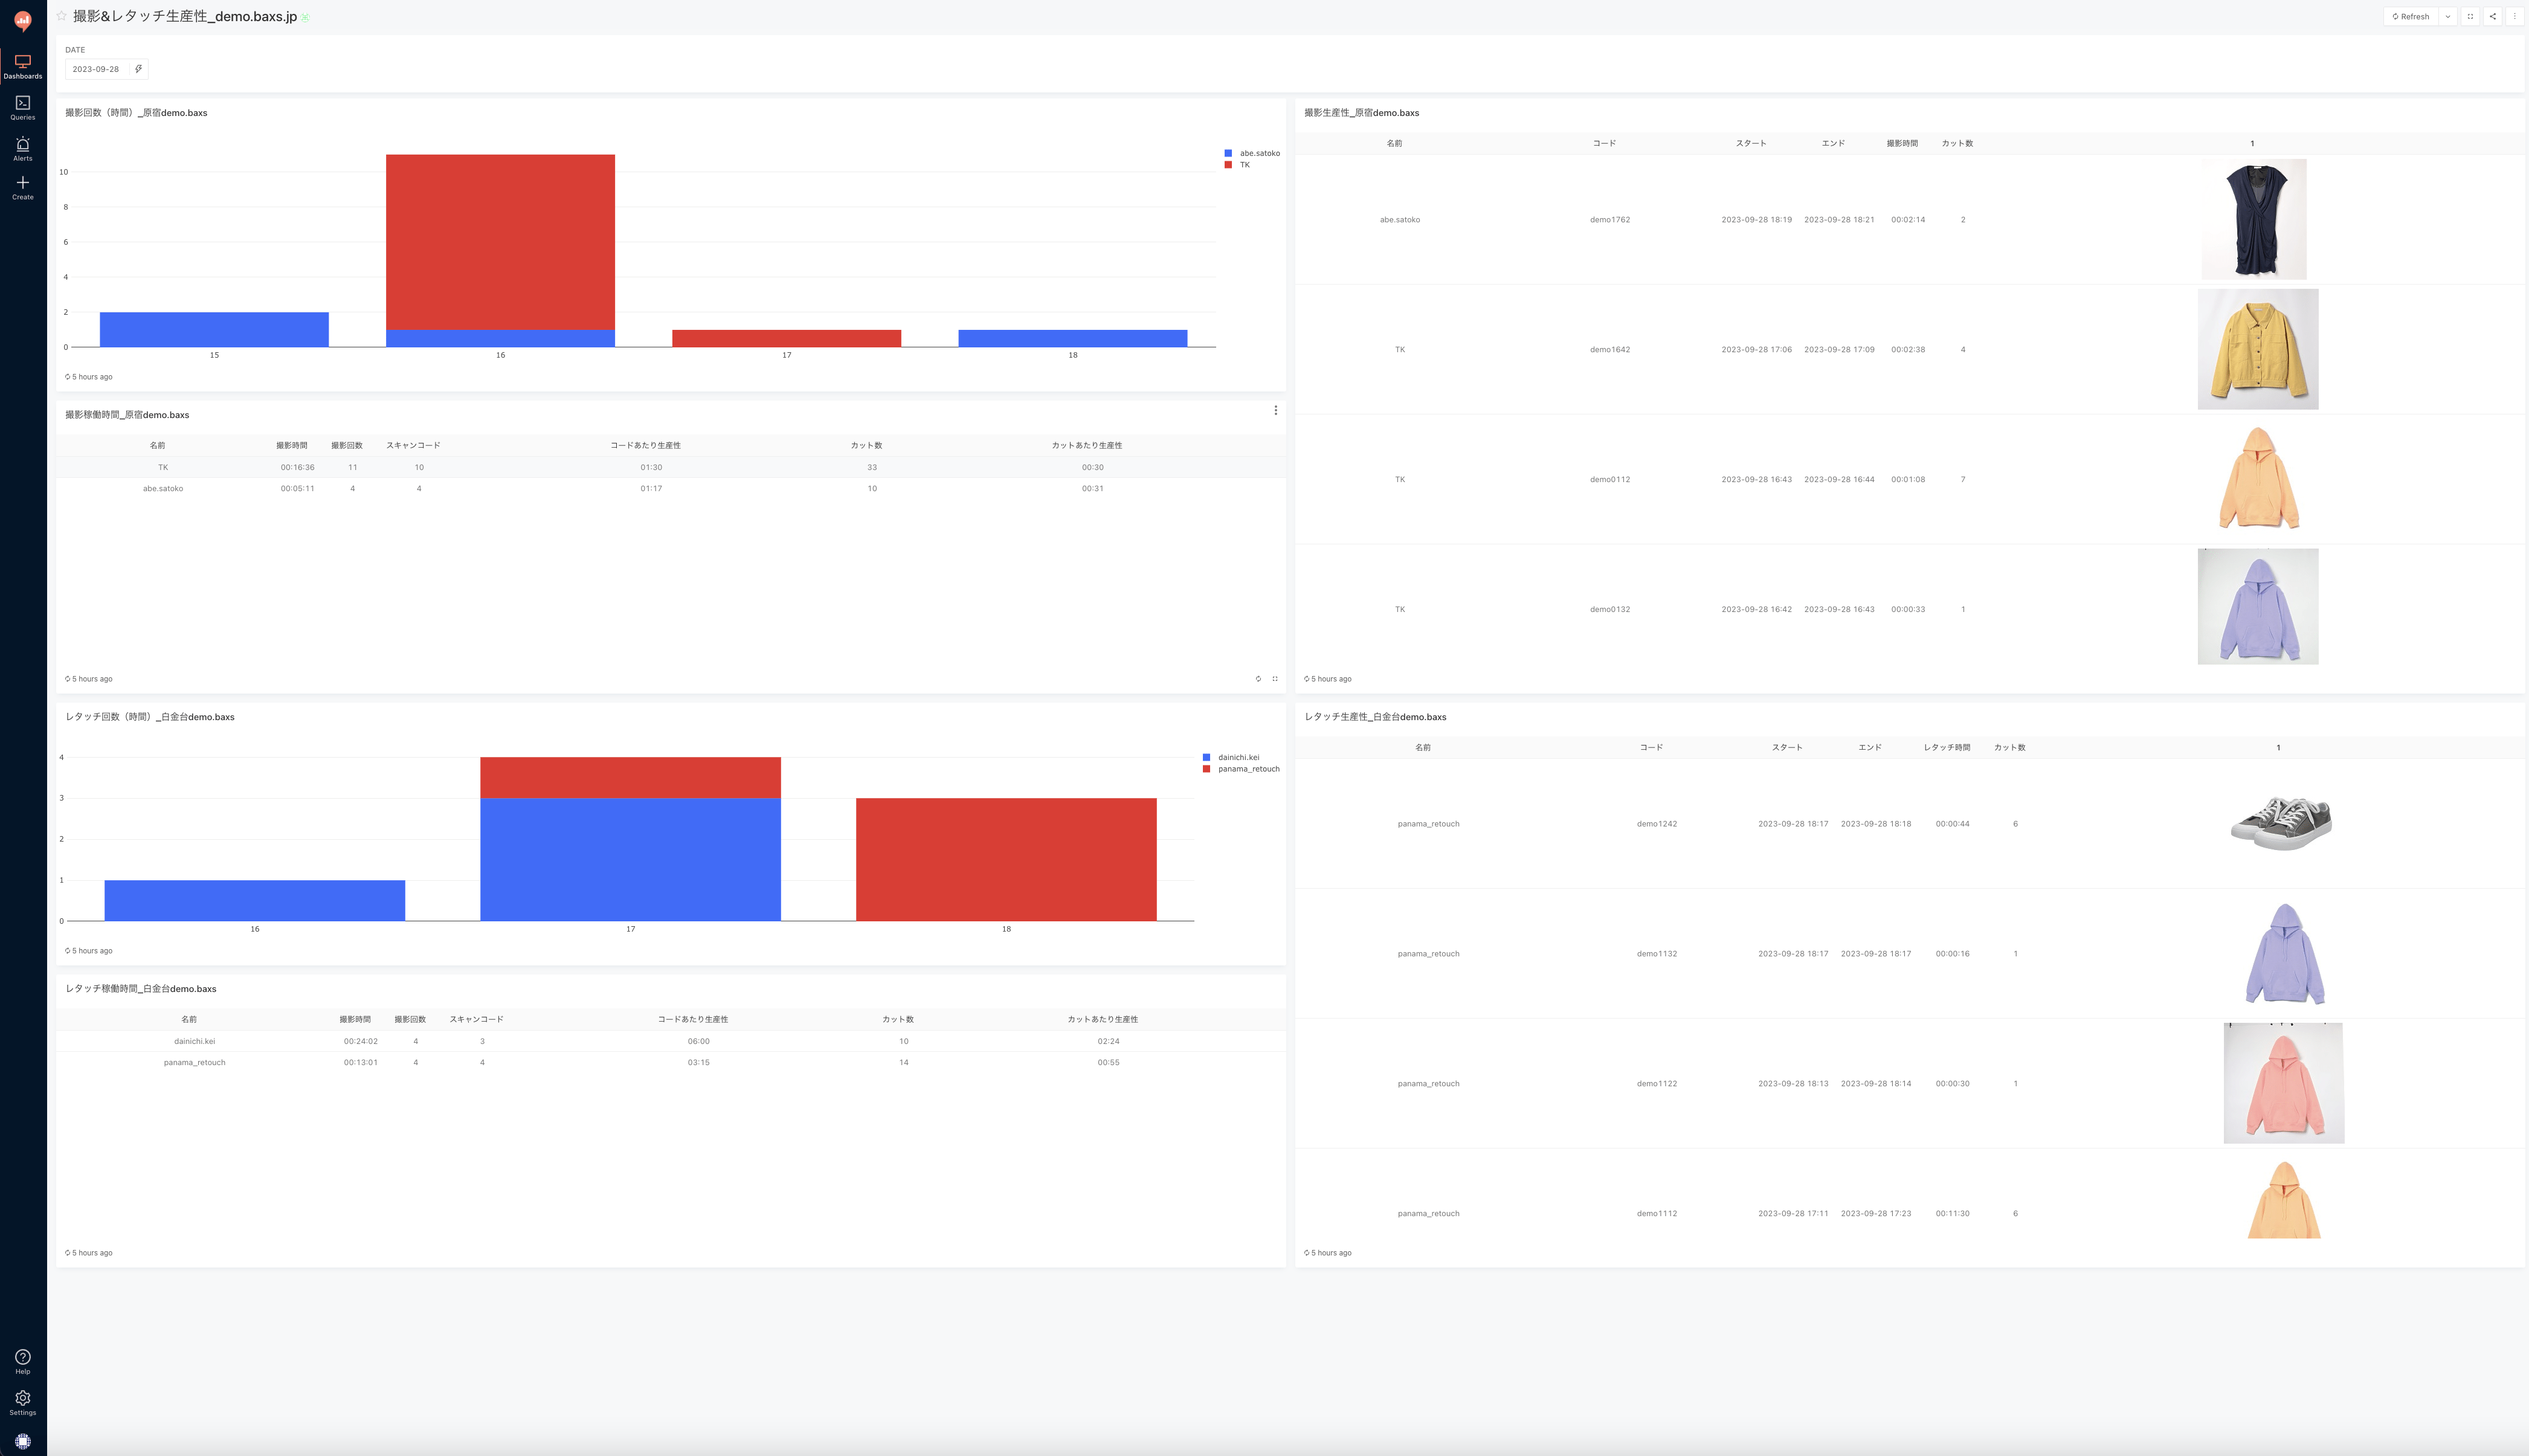2529x1456 pixels.
Task: Go to Dashboards in the sidebar
Action: 22,66
